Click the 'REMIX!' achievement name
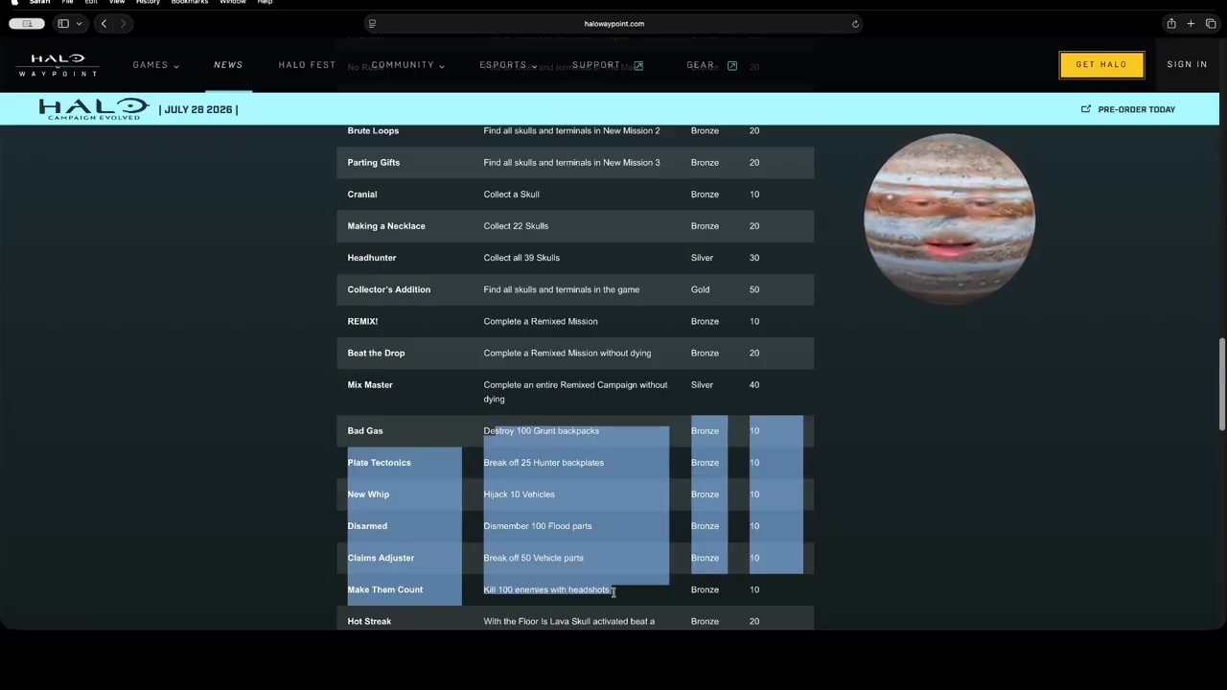The image size is (1227, 690). pyautogui.click(x=362, y=321)
